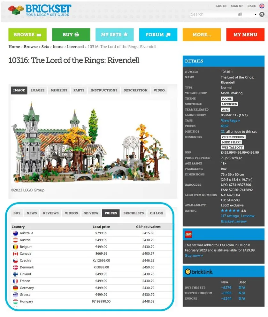
Task: Click the Brickset logo
Action: tap(40, 10)
